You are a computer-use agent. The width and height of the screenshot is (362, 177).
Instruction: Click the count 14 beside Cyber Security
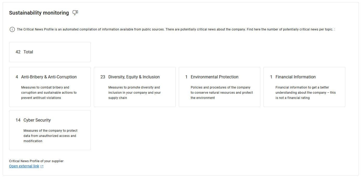click(18, 120)
